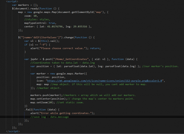Image resolution: width=184 pixels, height=134 pixels.
Task: Click 'map: map' property line
Action: [x=43, y=84]
